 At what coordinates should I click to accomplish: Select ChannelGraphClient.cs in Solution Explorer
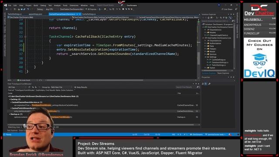[219, 35]
